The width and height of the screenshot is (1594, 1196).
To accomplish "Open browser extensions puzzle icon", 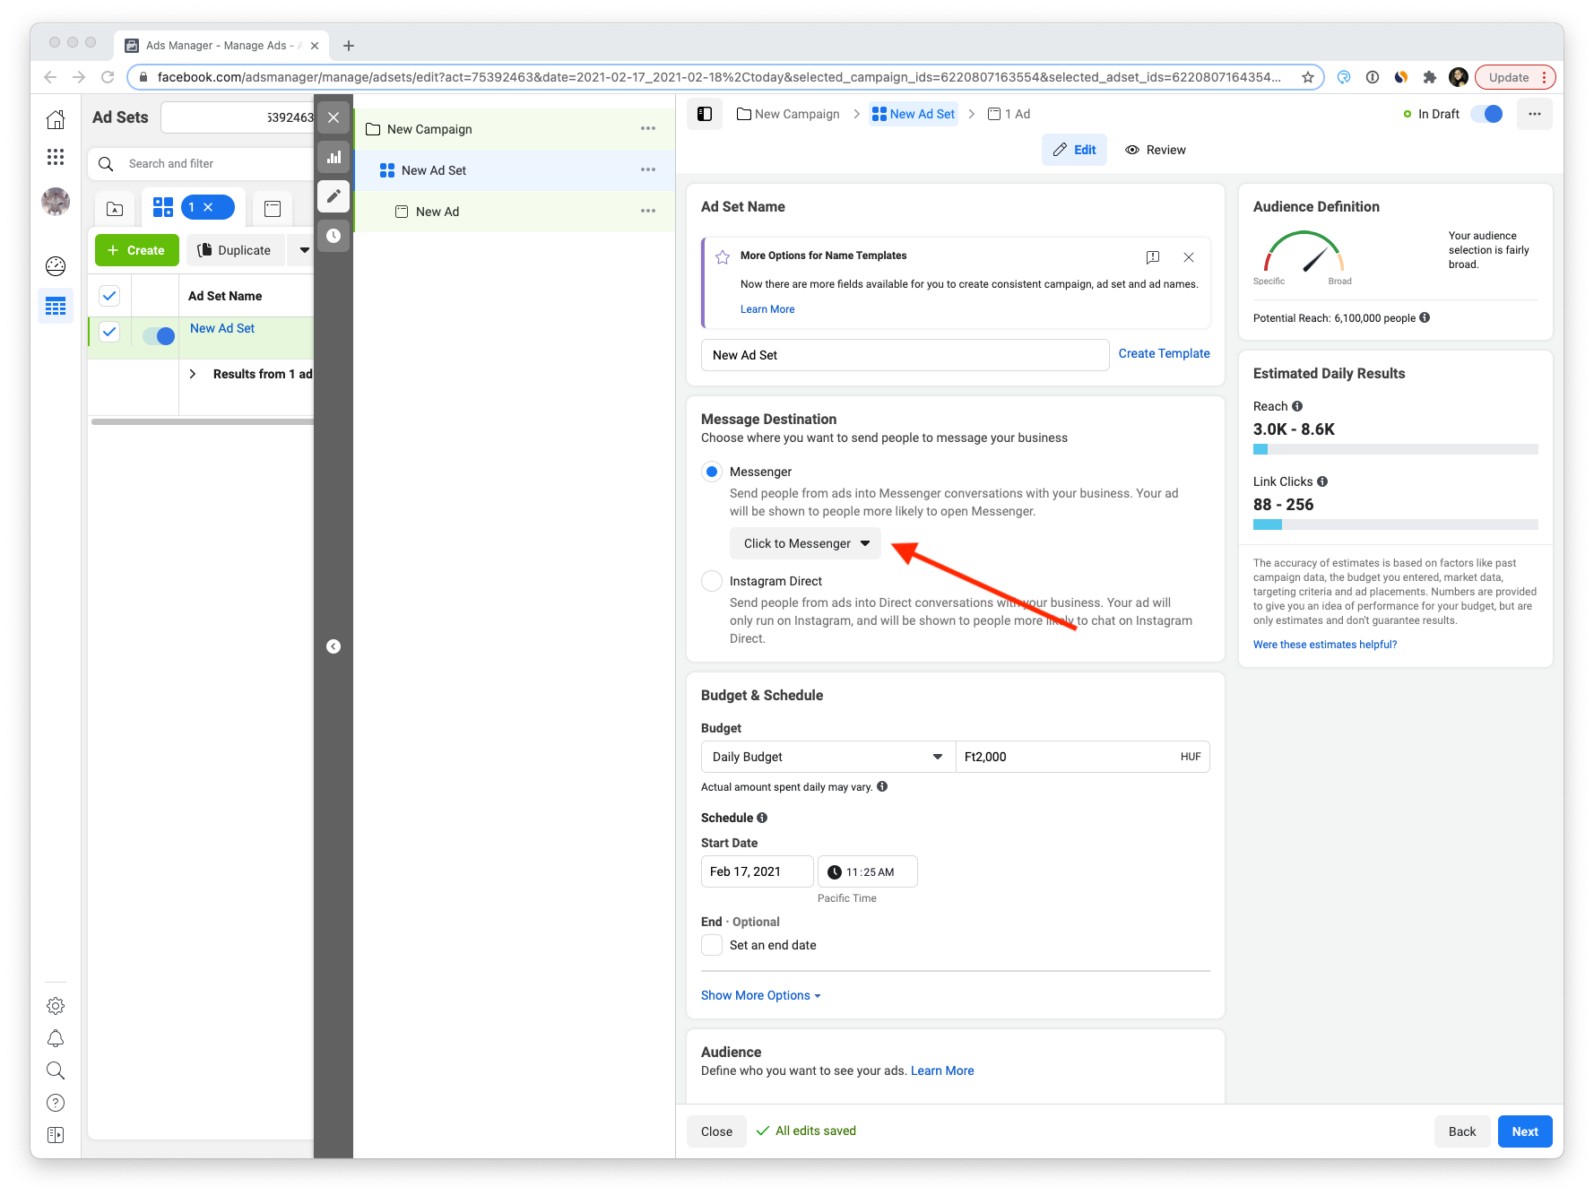I will (x=1430, y=77).
